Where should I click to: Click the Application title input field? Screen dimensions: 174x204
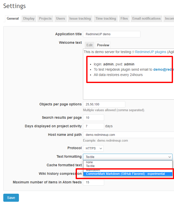(112, 34)
